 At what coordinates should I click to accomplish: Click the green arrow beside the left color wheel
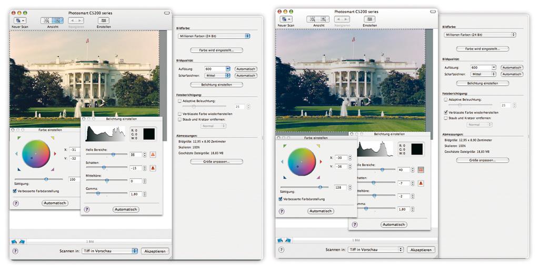pyautogui.click(x=19, y=138)
